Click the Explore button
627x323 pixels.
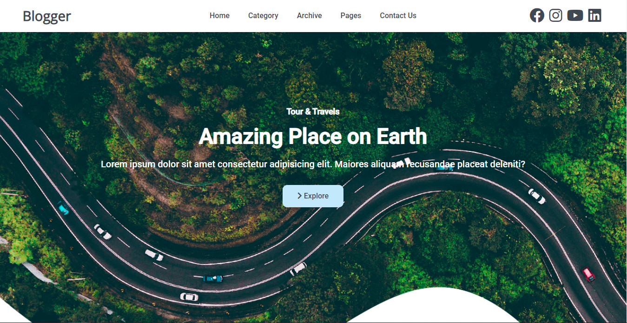click(313, 196)
